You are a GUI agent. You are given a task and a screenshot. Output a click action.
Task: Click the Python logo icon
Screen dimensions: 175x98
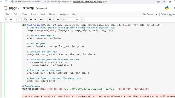(167, 8)
